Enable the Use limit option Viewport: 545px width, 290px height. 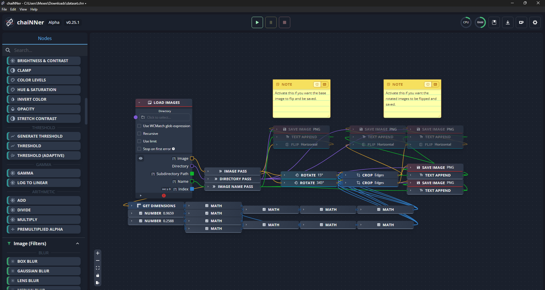pos(139,141)
